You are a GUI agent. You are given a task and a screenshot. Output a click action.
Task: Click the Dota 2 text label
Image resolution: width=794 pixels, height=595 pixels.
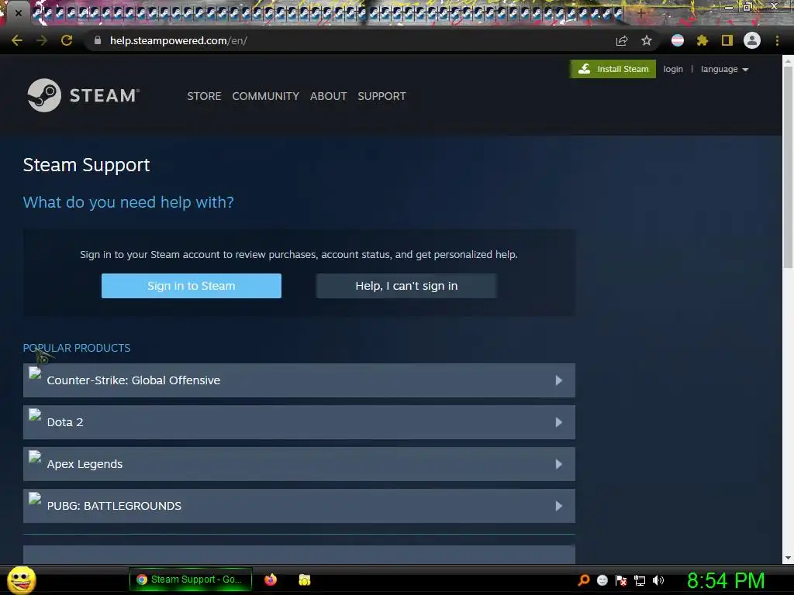(65, 422)
